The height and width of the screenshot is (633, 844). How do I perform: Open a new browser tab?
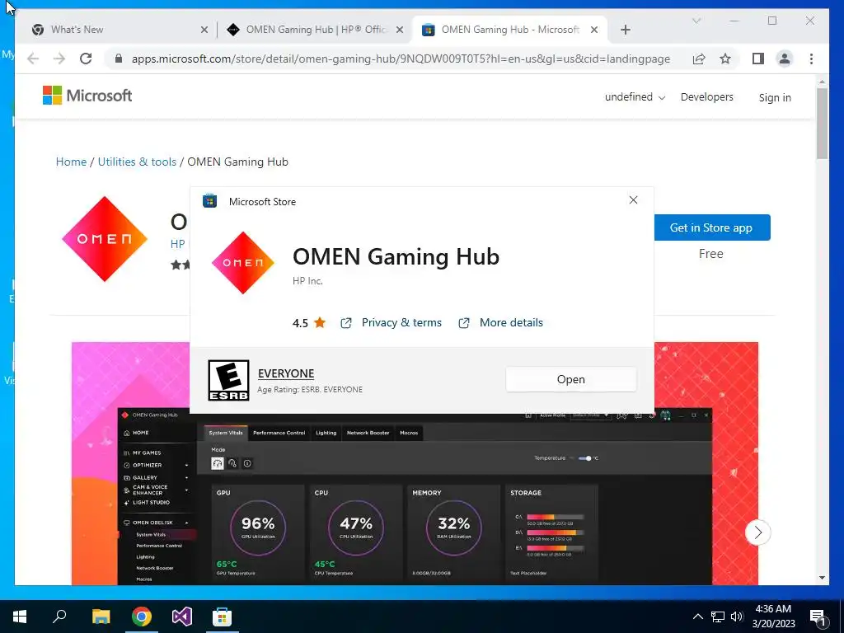tap(625, 30)
